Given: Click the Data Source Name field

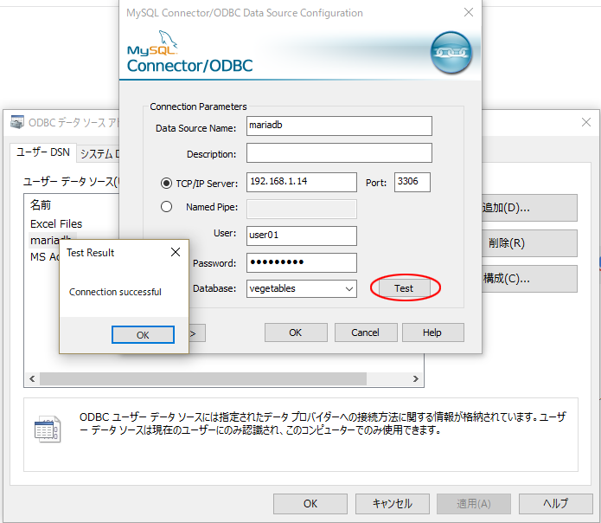Looking at the screenshot, I should pyautogui.click(x=338, y=126).
